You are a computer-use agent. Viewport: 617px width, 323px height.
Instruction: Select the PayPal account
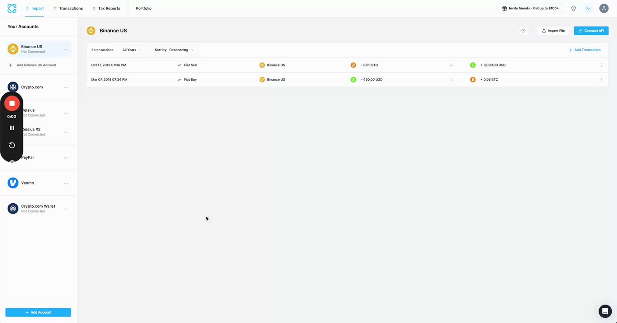[x=27, y=157]
